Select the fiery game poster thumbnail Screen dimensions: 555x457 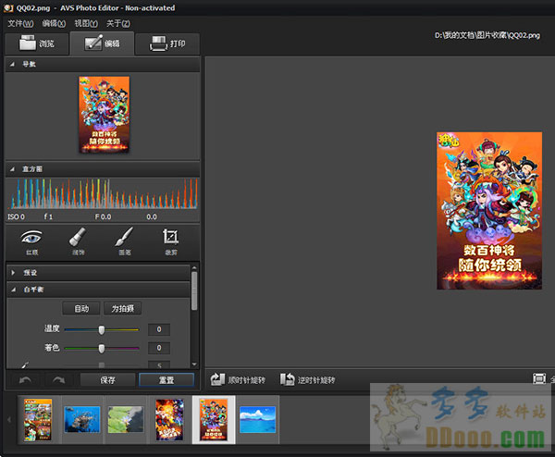tap(169, 420)
